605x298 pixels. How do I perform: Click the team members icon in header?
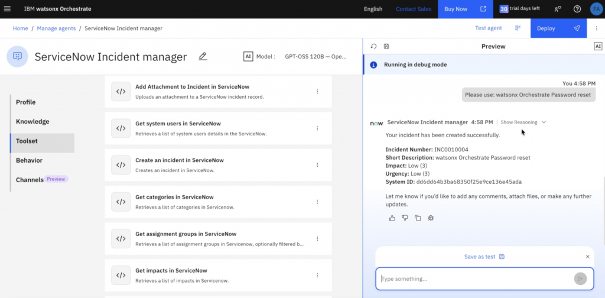tap(558, 9)
